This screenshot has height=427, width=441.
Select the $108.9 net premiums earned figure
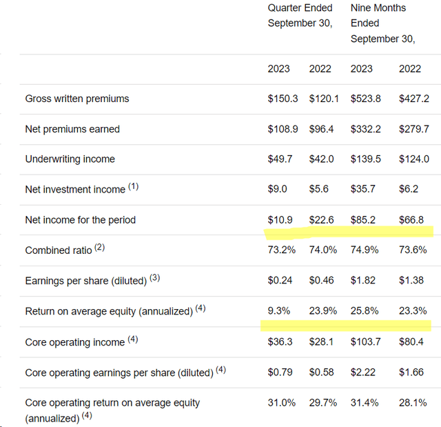[283, 129]
